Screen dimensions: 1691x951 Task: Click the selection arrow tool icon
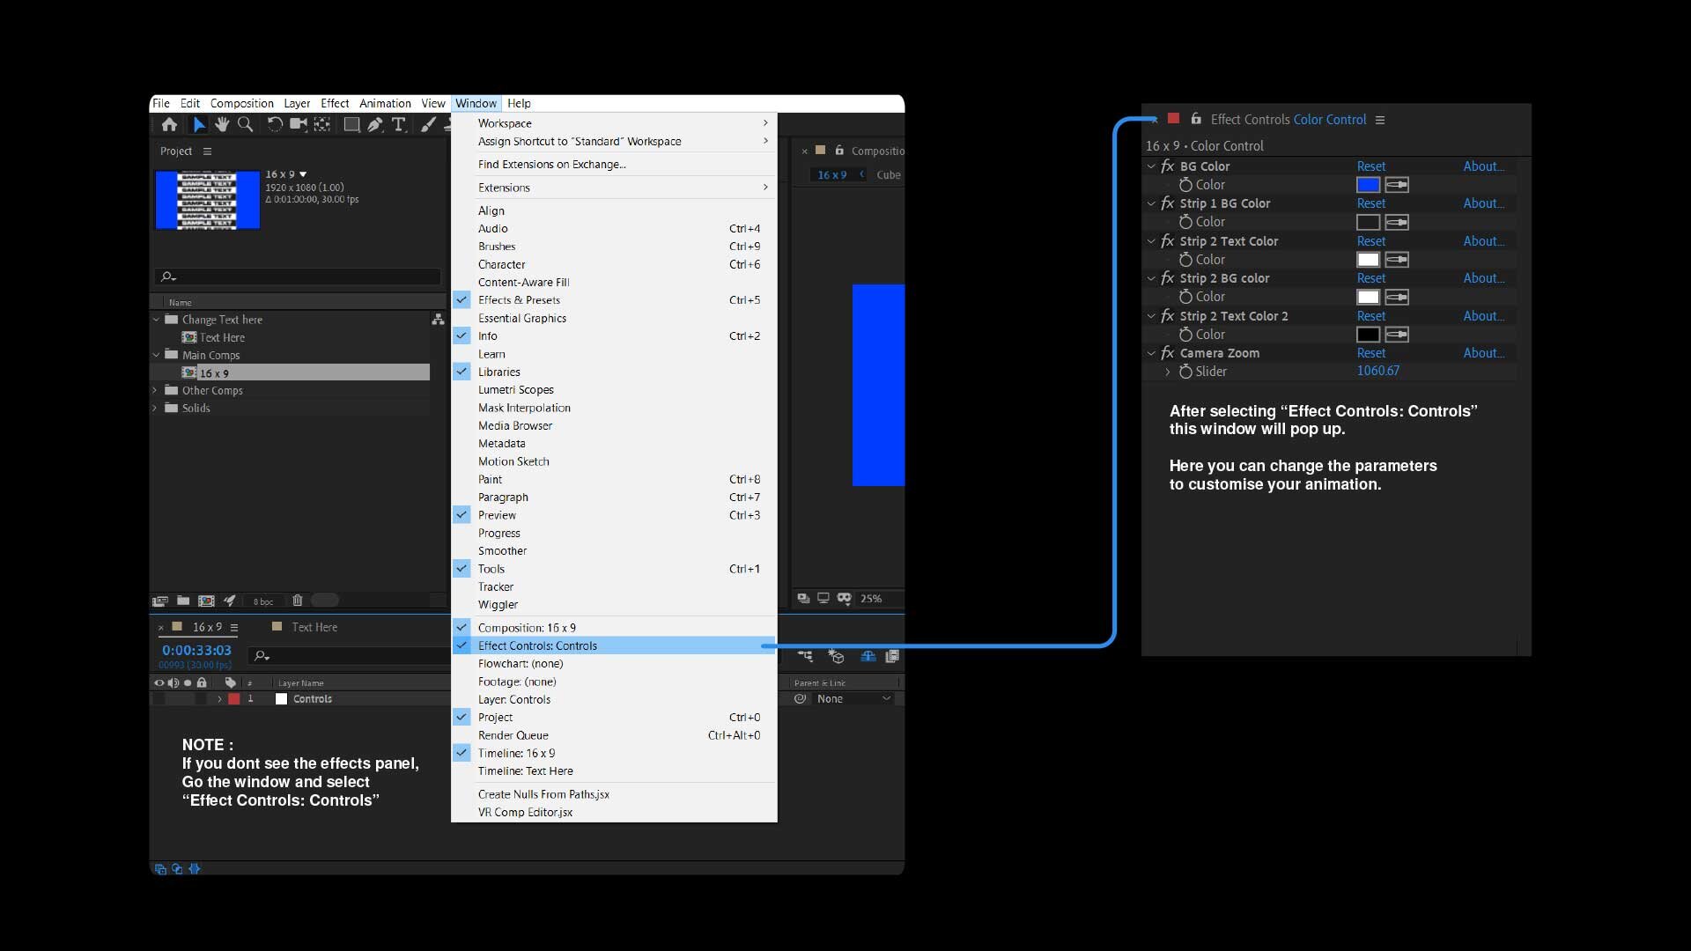tap(196, 124)
